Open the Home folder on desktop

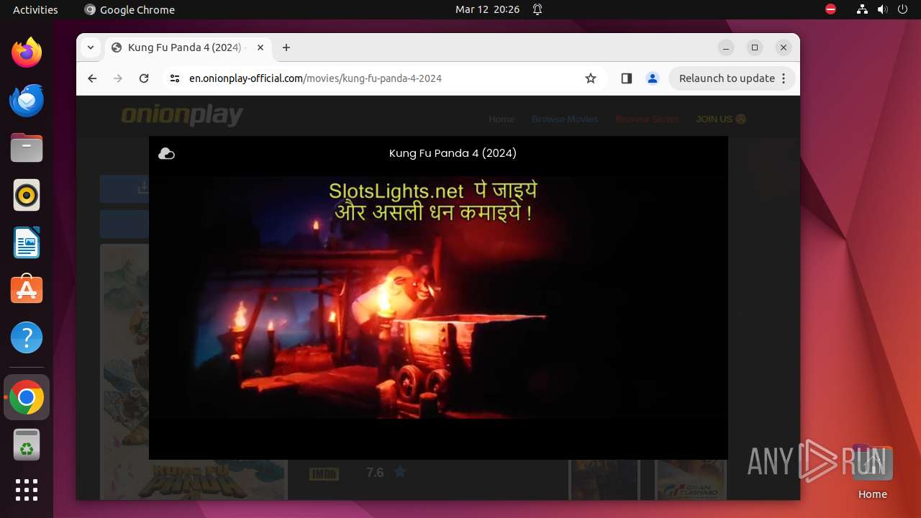tap(872, 471)
